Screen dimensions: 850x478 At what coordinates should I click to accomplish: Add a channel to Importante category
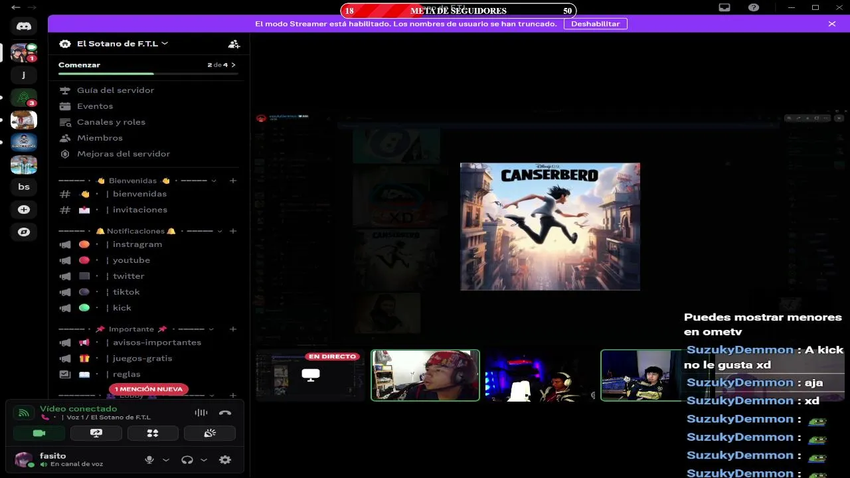pos(233,329)
